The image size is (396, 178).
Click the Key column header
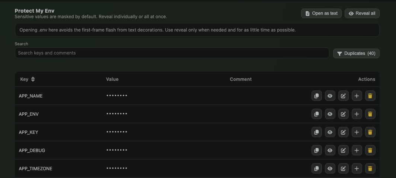click(24, 79)
